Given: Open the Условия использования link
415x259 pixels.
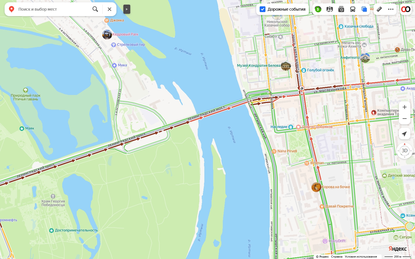Looking at the screenshot, I should tap(361, 257).
